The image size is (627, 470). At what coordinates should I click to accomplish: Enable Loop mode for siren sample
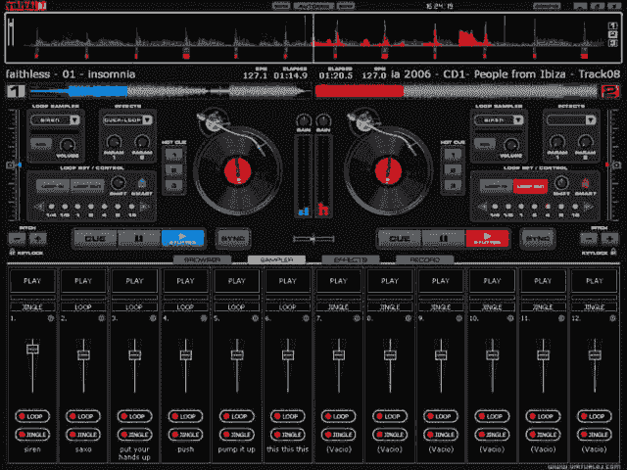pos(32,416)
